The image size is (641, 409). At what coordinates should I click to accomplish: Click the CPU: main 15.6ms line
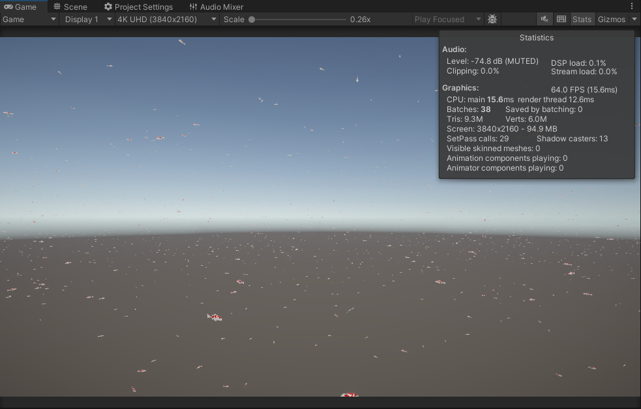coord(520,100)
